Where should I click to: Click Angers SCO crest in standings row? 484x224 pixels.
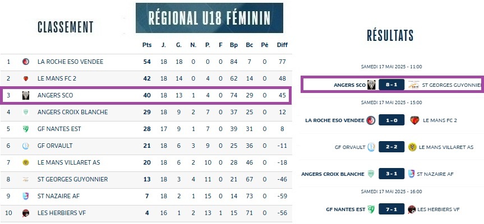pos(25,95)
